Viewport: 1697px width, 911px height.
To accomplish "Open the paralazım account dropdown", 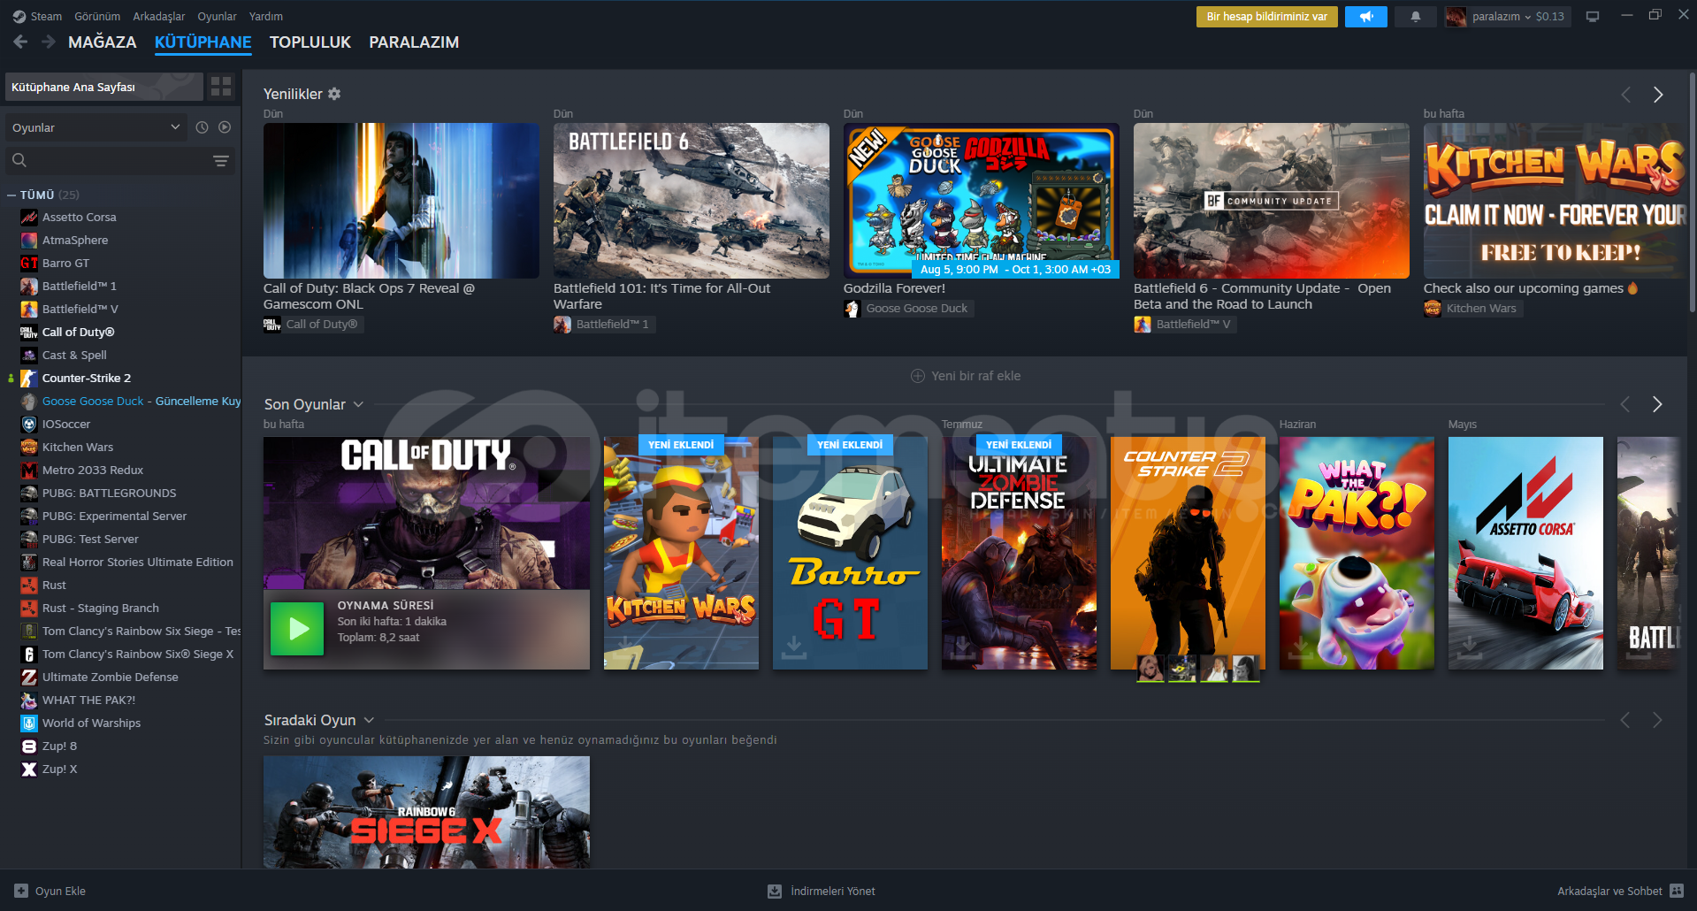I will coord(1508,17).
